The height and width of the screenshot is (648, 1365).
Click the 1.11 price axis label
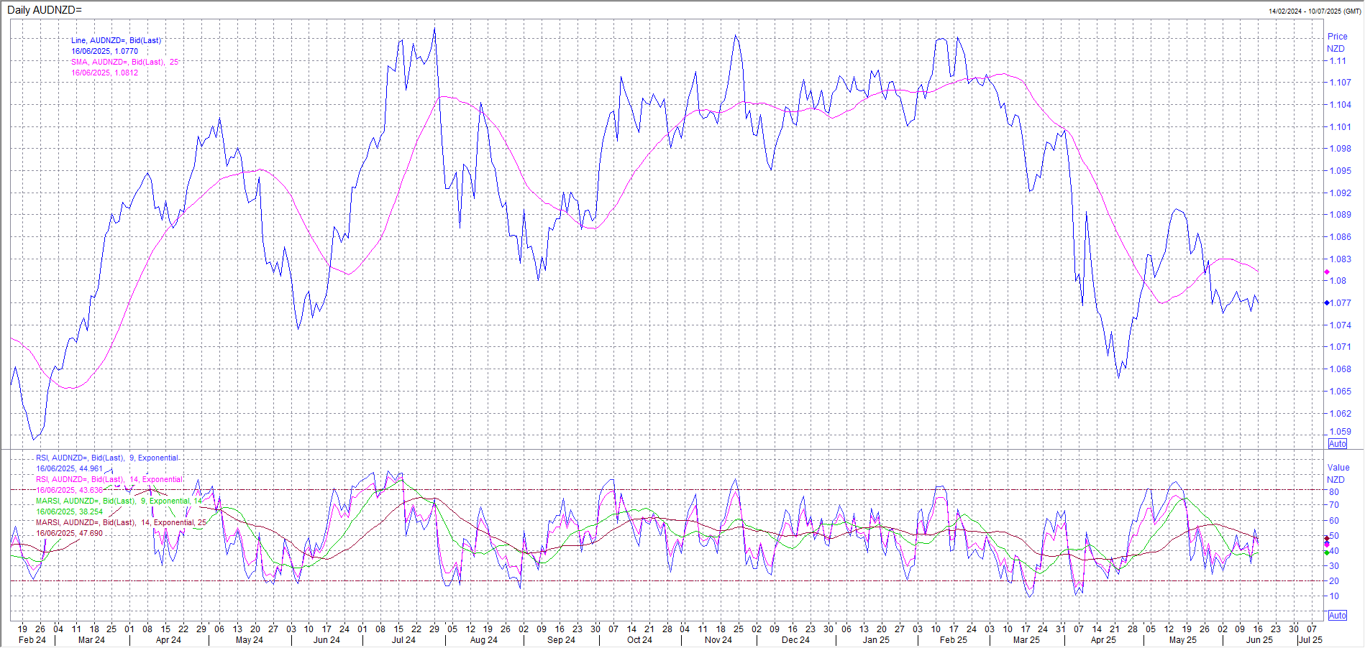pyautogui.click(x=1338, y=60)
